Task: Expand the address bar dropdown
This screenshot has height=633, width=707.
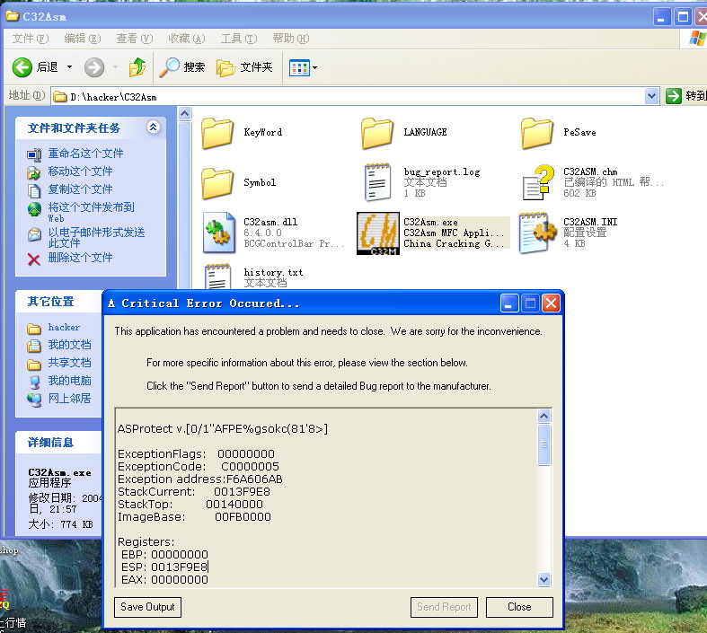Action: click(x=651, y=96)
